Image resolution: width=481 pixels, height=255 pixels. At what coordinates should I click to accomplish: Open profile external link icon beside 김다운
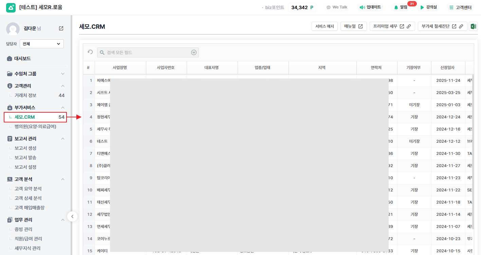[61, 28]
